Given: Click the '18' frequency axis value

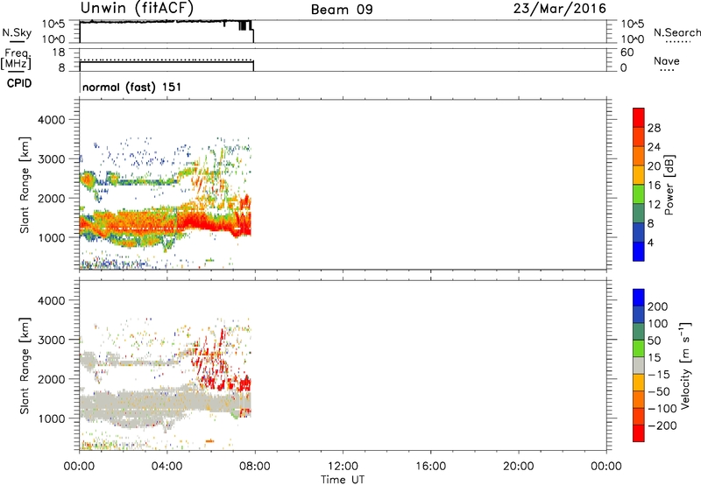Looking at the screenshot, I should click(59, 53).
